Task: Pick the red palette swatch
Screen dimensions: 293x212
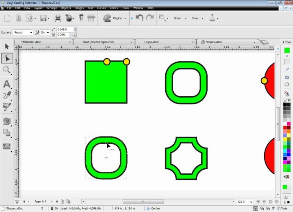Action: click(285, 128)
